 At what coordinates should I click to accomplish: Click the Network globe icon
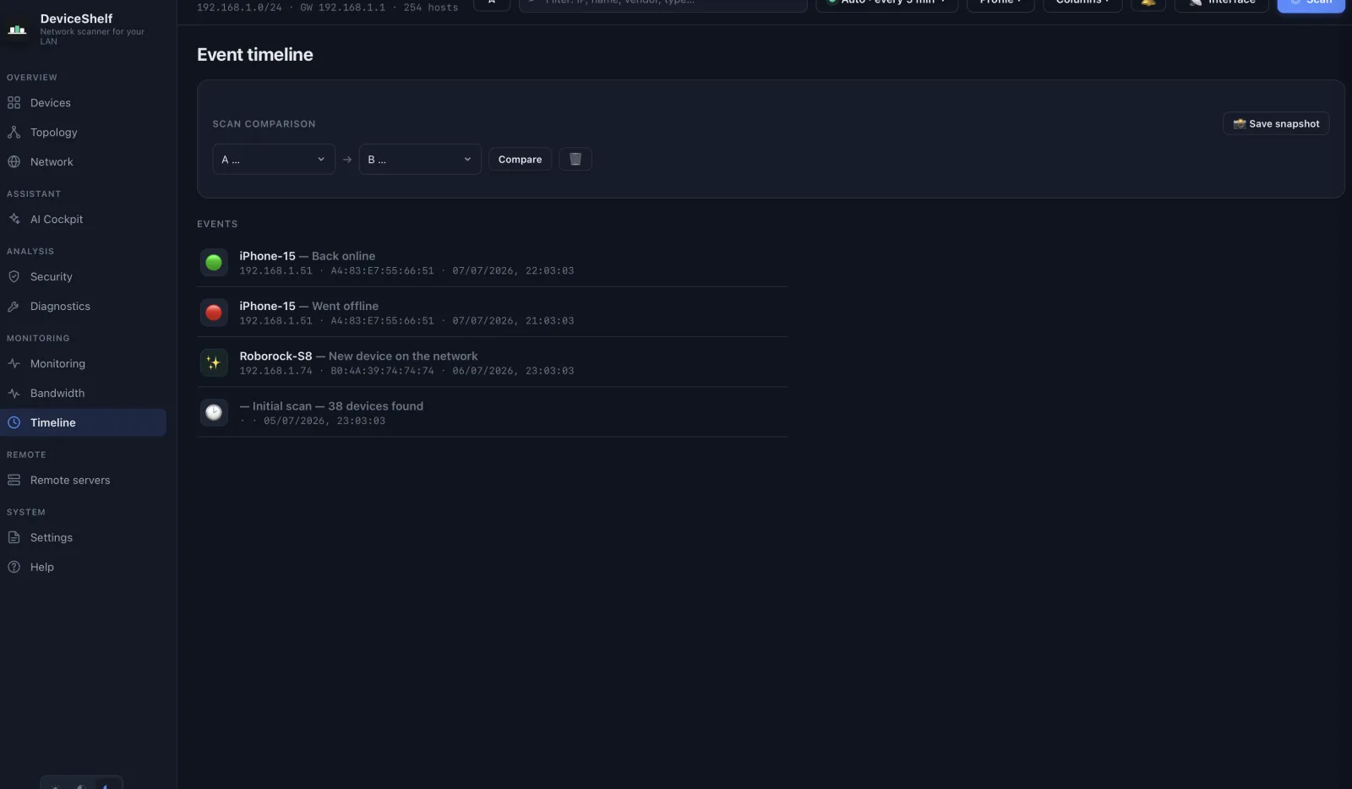point(14,162)
